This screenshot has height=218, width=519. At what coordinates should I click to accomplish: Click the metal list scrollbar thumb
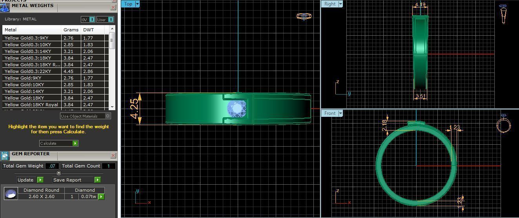click(x=112, y=41)
